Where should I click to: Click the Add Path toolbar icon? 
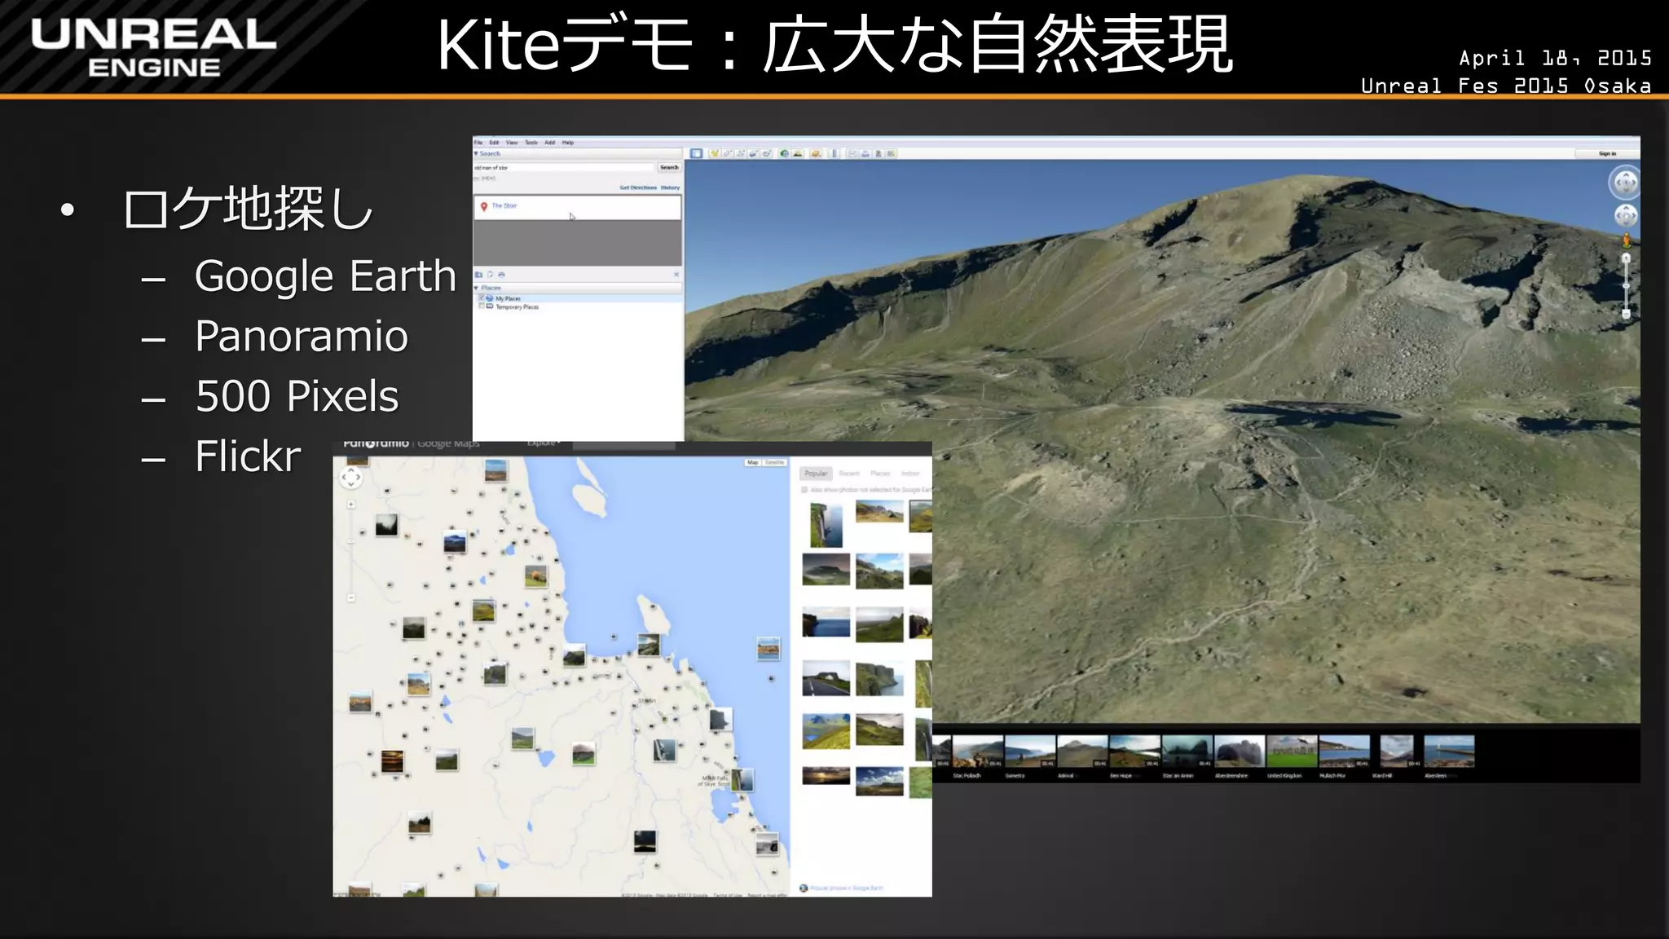point(741,153)
